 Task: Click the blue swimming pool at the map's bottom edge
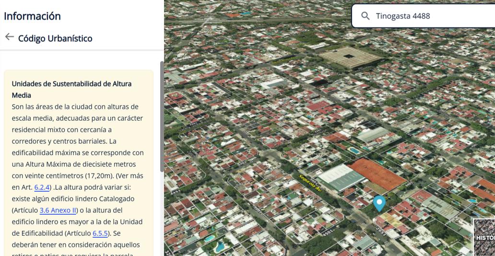[220, 247]
